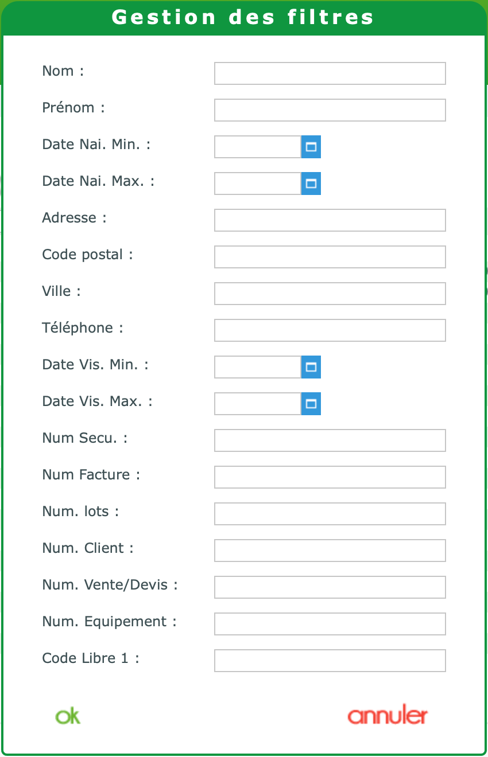Activate the Adresse input field
Viewport: 488px width, 757px height.
tap(330, 220)
